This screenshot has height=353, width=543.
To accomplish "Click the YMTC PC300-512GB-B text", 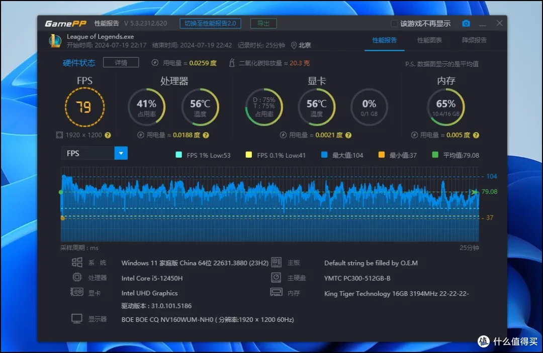I will tap(357, 278).
